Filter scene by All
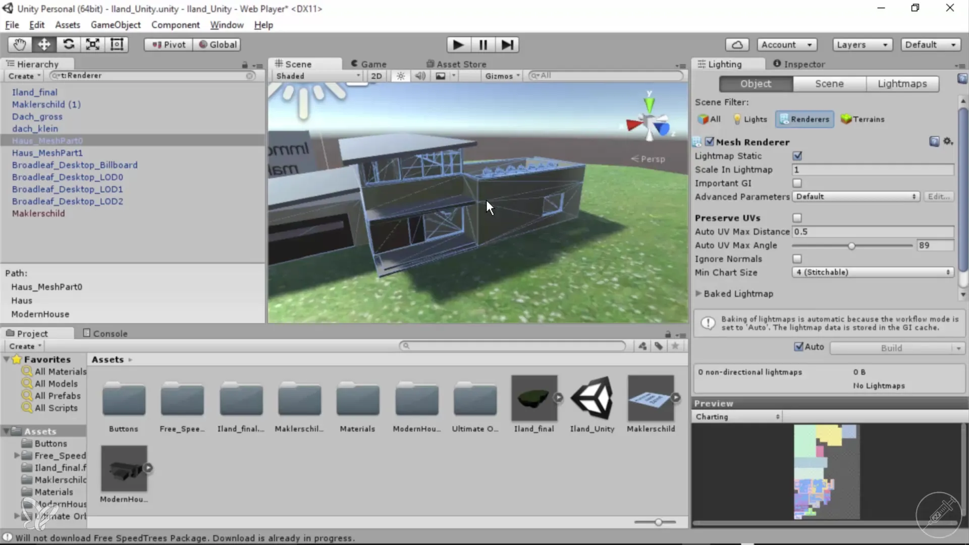The width and height of the screenshot is (969, 545). click(709, 119)
